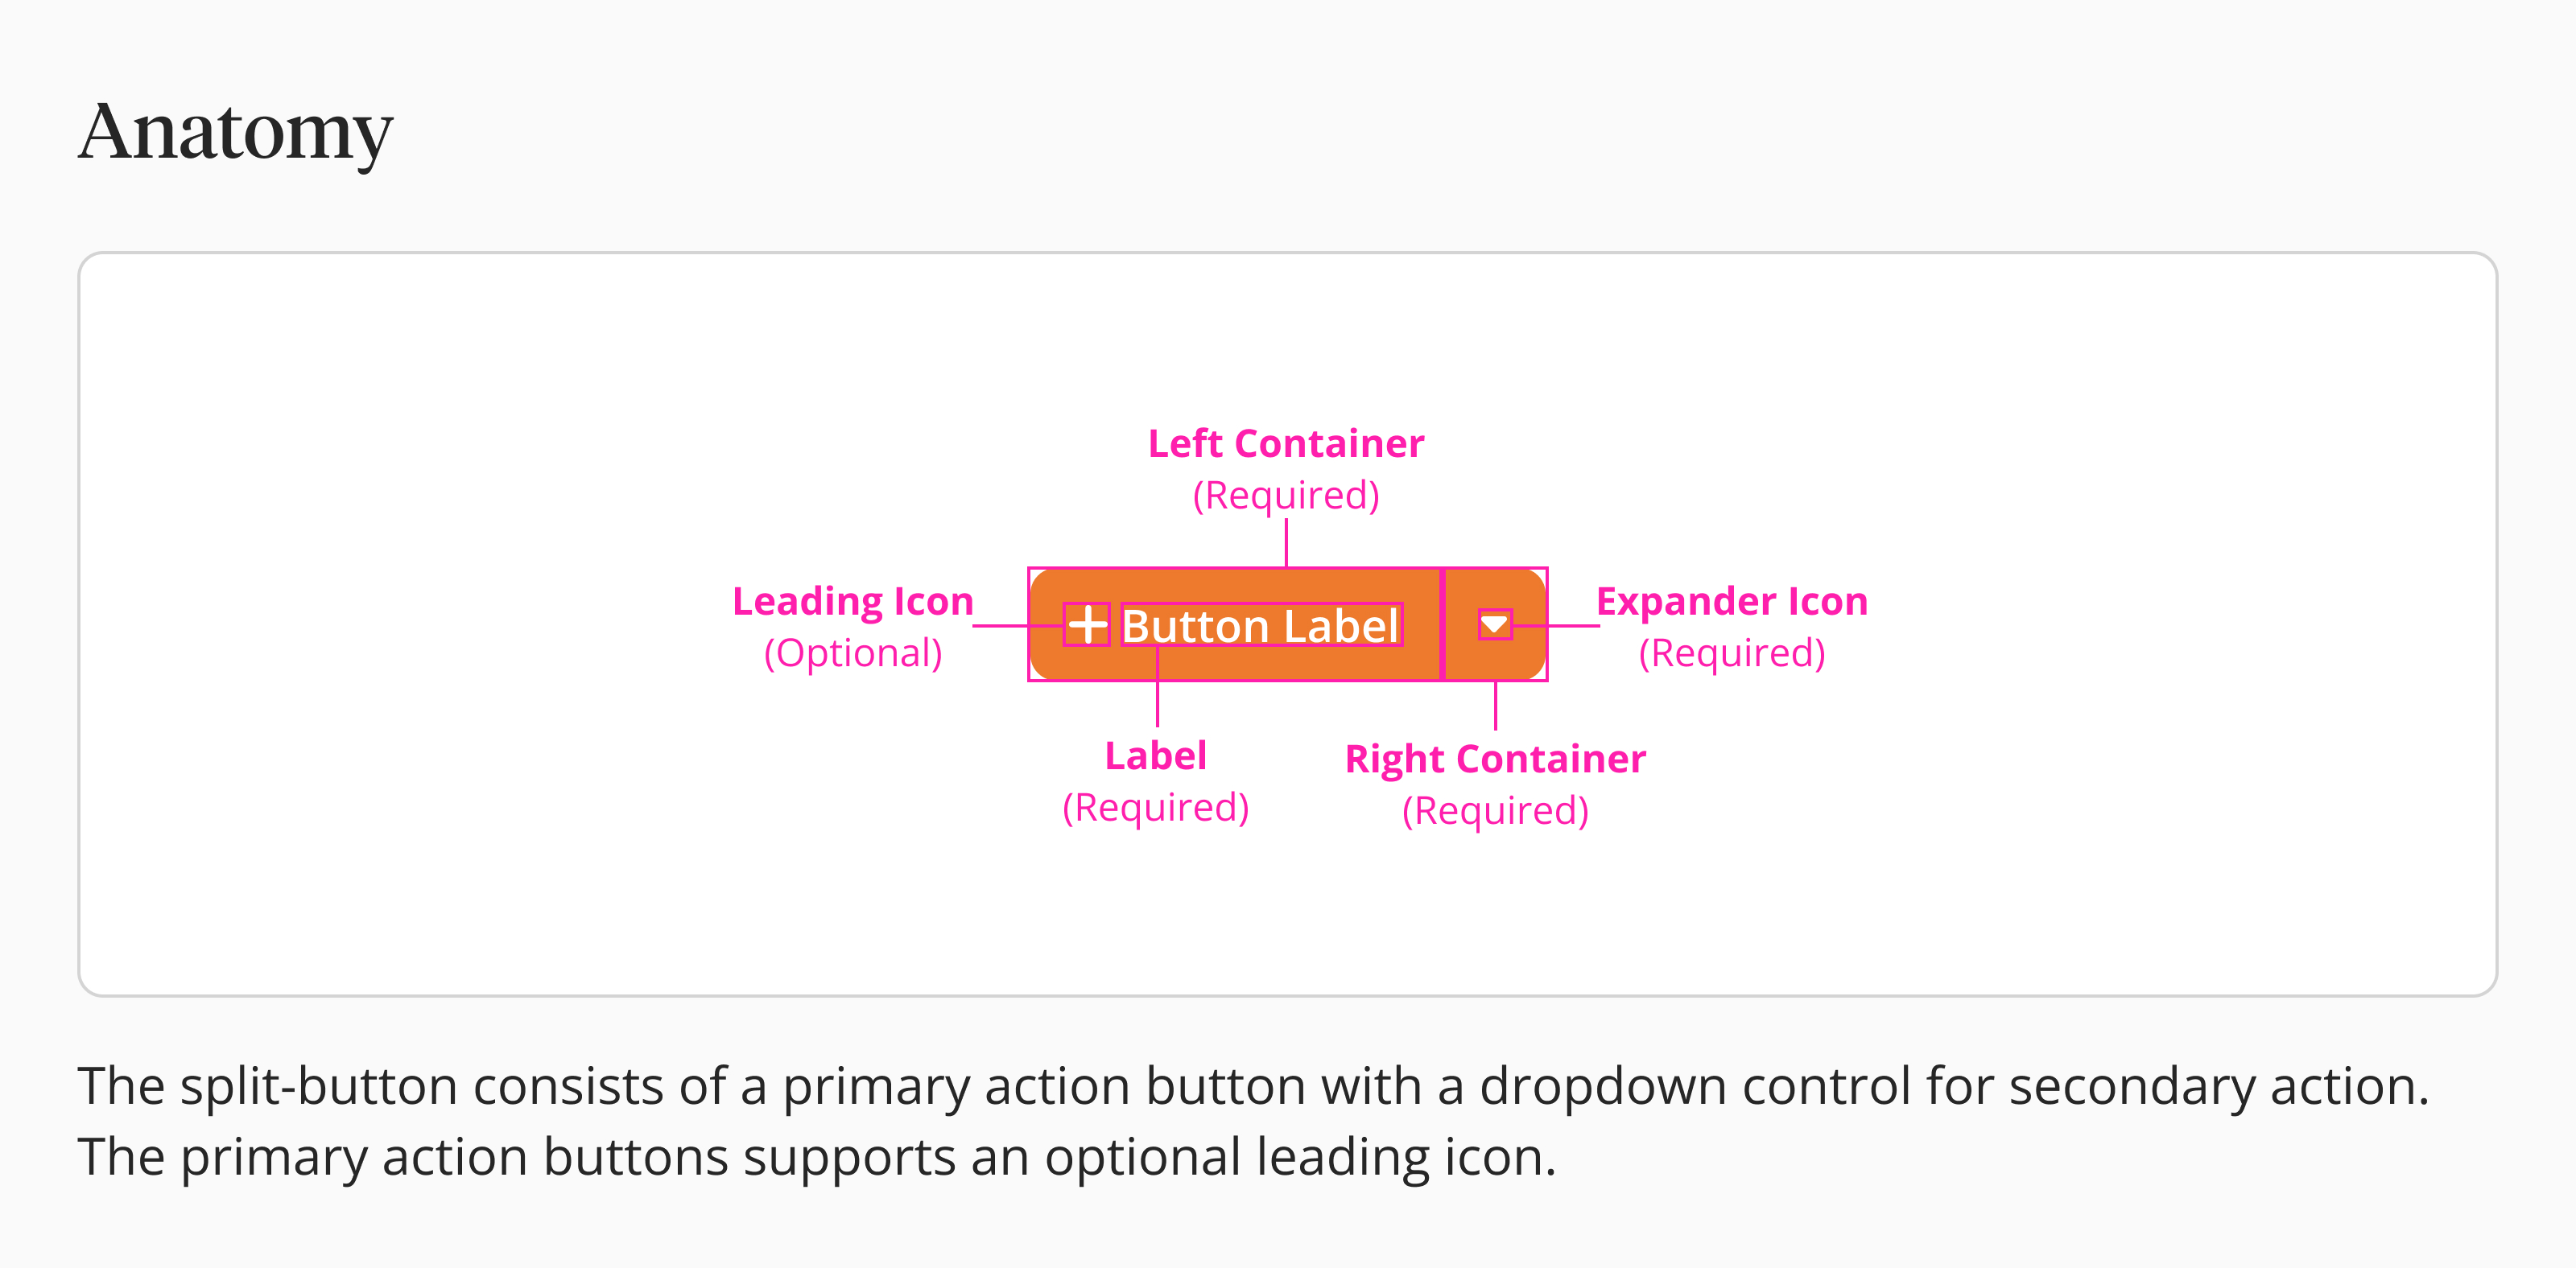Select the "Expander Icon" annotation label

pyautogui.click(x=1731, y=602)
